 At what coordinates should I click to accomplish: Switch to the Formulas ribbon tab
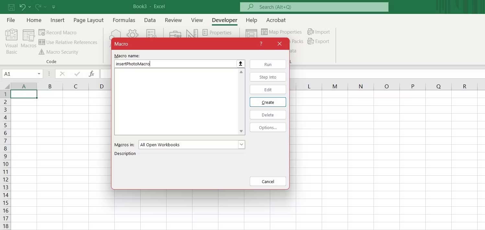click(x=124, y=20)
